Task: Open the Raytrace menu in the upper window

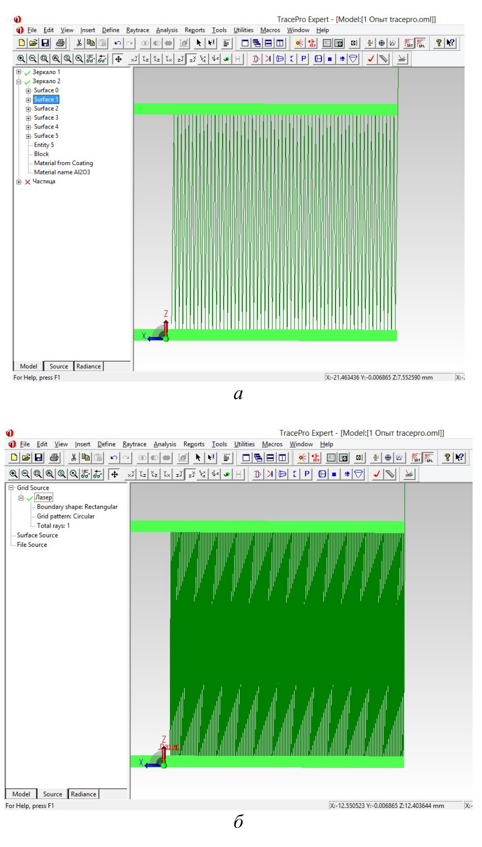Action: pos(137,30)
